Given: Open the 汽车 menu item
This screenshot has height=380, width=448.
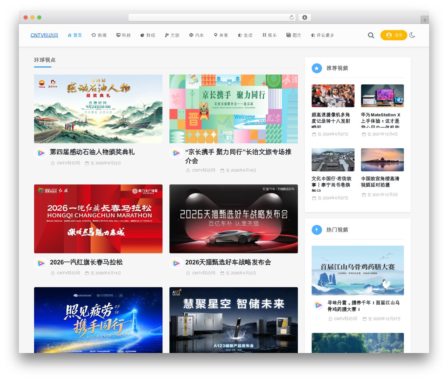Looking at the screenshot, I should 196,35.
